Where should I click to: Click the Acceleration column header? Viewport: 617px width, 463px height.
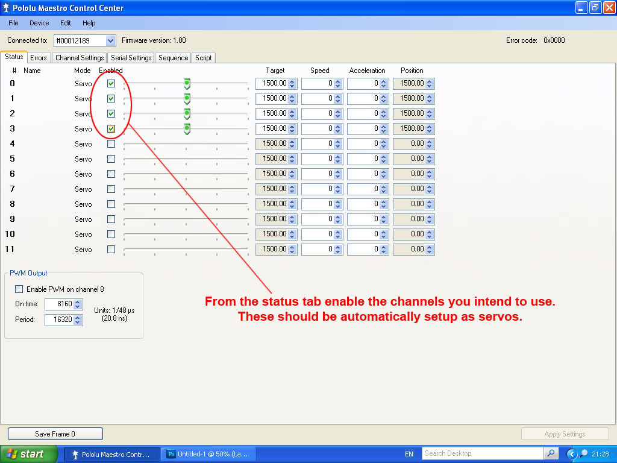point(367,71)
